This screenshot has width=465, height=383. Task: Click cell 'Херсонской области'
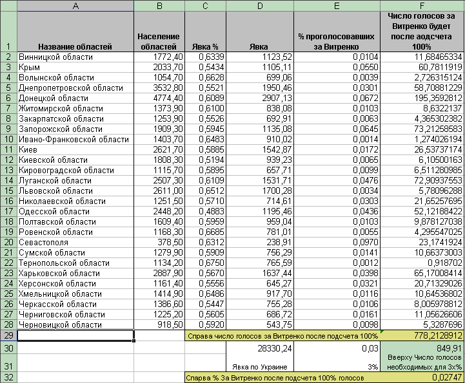(x=75, y=284)
